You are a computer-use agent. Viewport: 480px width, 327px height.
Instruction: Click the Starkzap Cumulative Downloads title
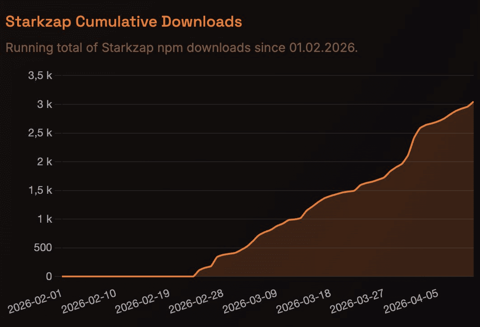tap(123, 22)
